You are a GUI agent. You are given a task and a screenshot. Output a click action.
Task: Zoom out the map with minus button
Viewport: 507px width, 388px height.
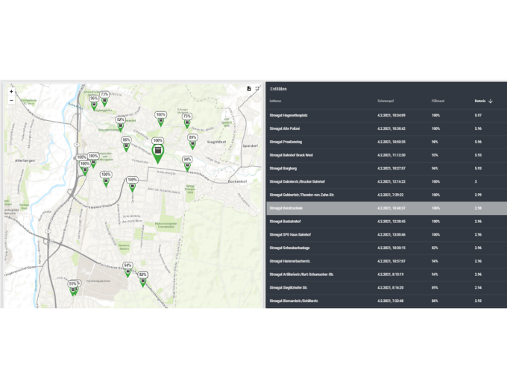(x=11, y=100)
